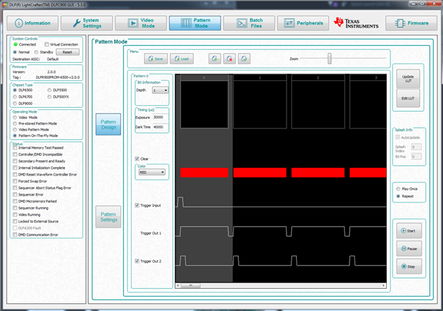443x311 pixels.
Task: Select Video Mode operating mode
Action: tap(15, 117)
